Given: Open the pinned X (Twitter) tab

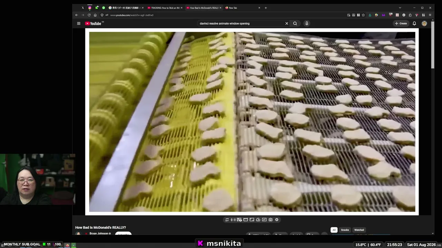Looking at the screenshot, I should coord(83,8).
